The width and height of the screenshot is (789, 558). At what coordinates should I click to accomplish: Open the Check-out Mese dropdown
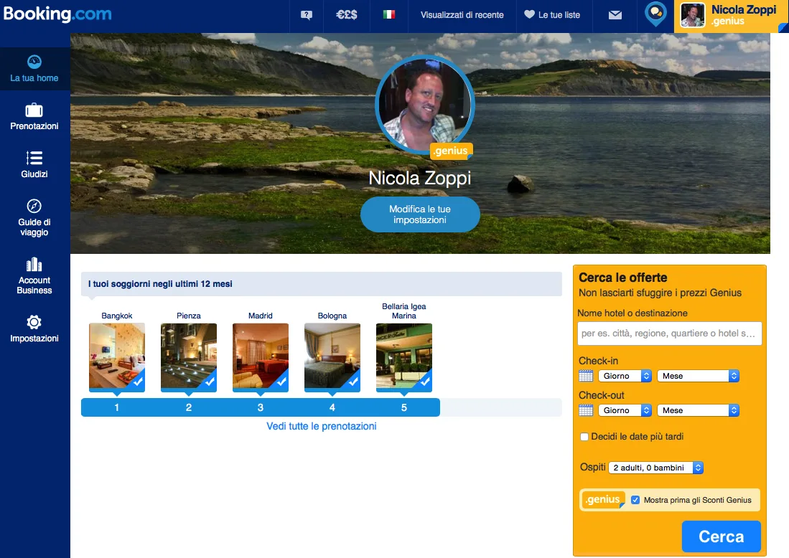click(x=698, y=411)
